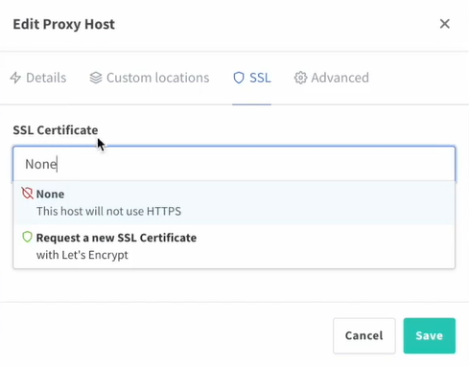Image resolution: width=469 pixels, height=366 pixels.
Task: Select the "with Let's Encrypt" option text
Action: [82, 255]
